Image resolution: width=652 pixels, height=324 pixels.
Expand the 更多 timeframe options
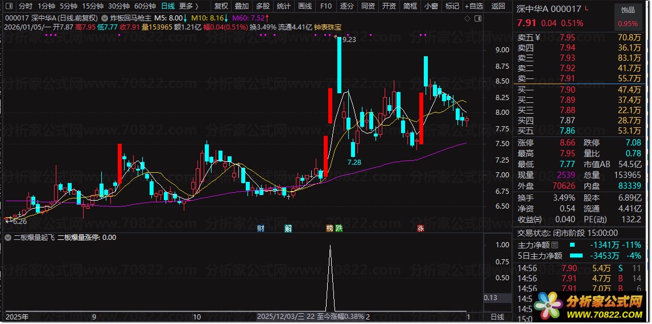coord(189,6)
